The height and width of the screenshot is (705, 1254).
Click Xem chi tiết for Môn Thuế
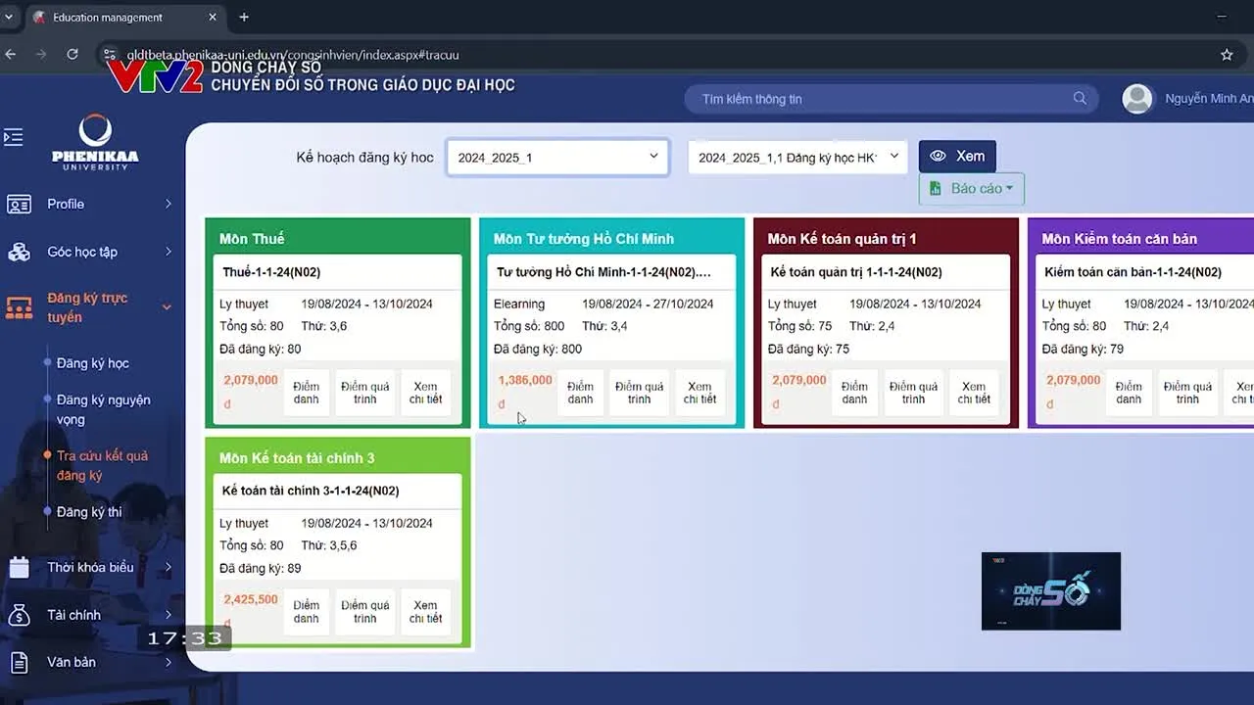425,393
